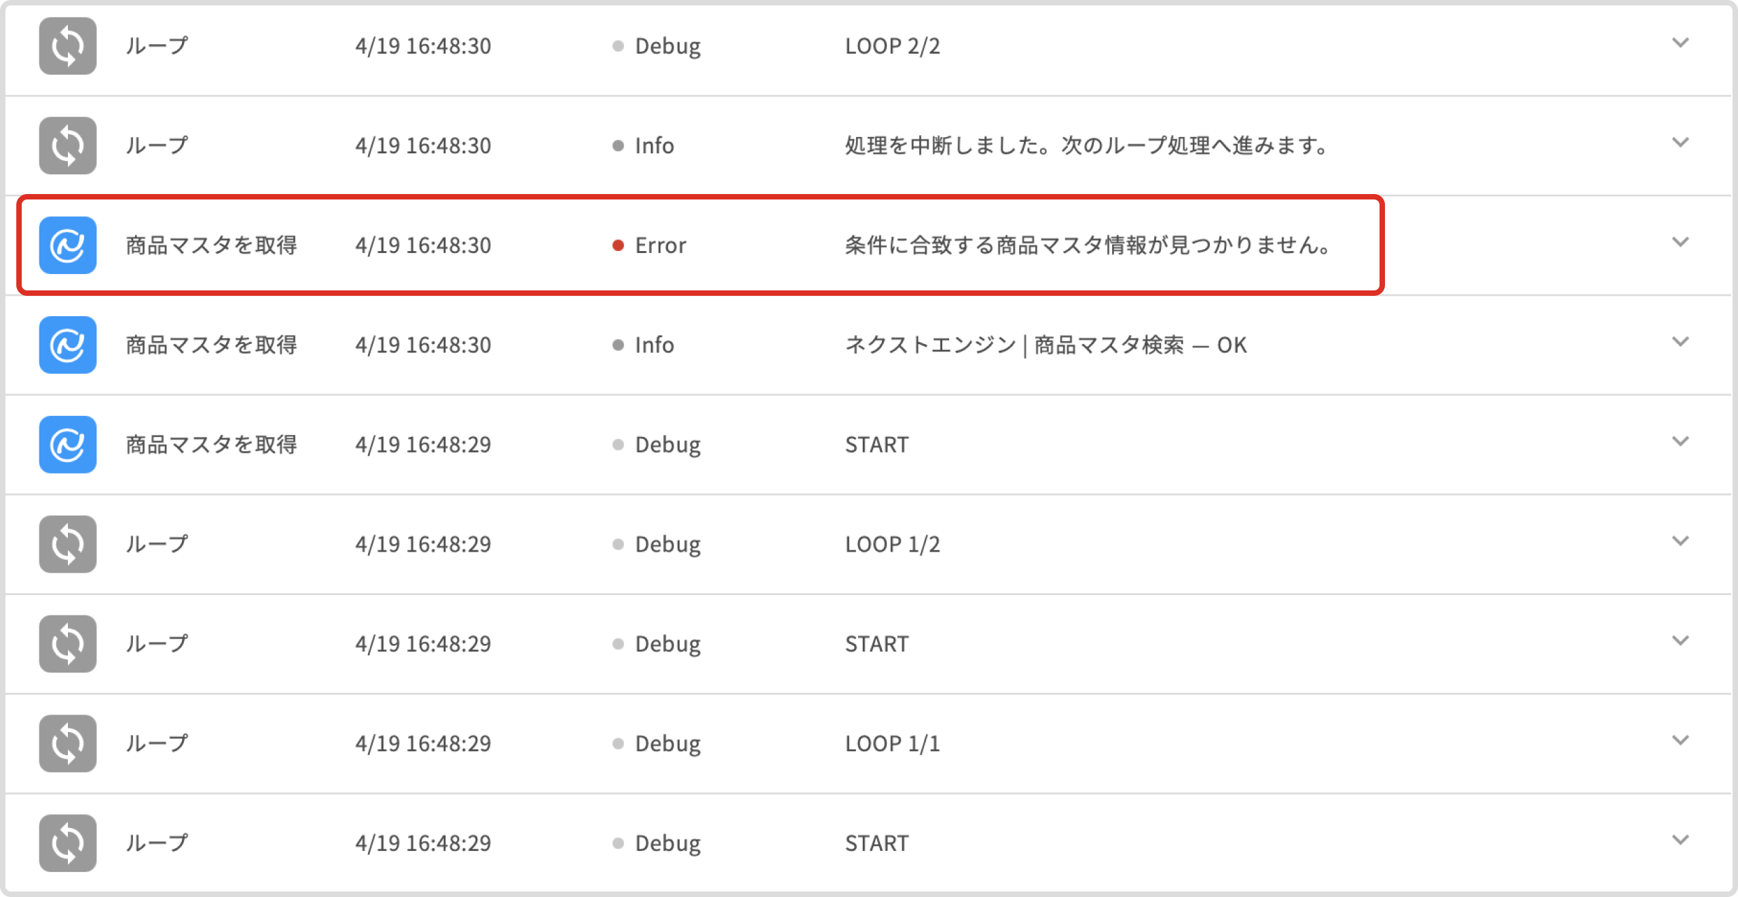Expand the 商品マスタを取得 START entry chevron
The image size is (1738, 897).
[x=1680, y=442]
